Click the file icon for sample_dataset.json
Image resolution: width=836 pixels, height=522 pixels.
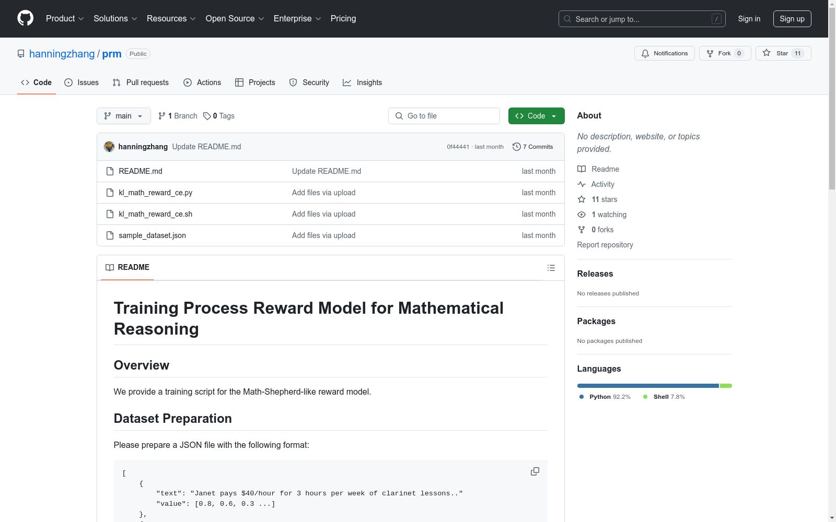tap(110, 235)
